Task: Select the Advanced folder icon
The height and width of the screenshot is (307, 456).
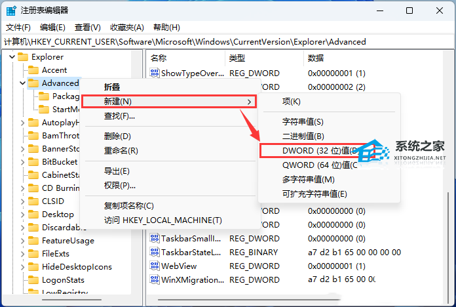Action: click(33, 83)
